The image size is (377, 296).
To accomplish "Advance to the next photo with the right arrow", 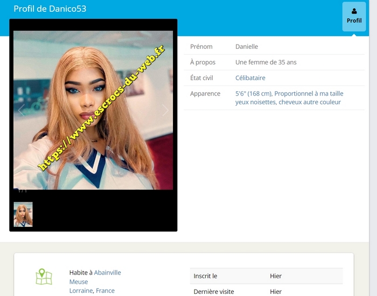I will pyautogui.click(x=165, y=110).
